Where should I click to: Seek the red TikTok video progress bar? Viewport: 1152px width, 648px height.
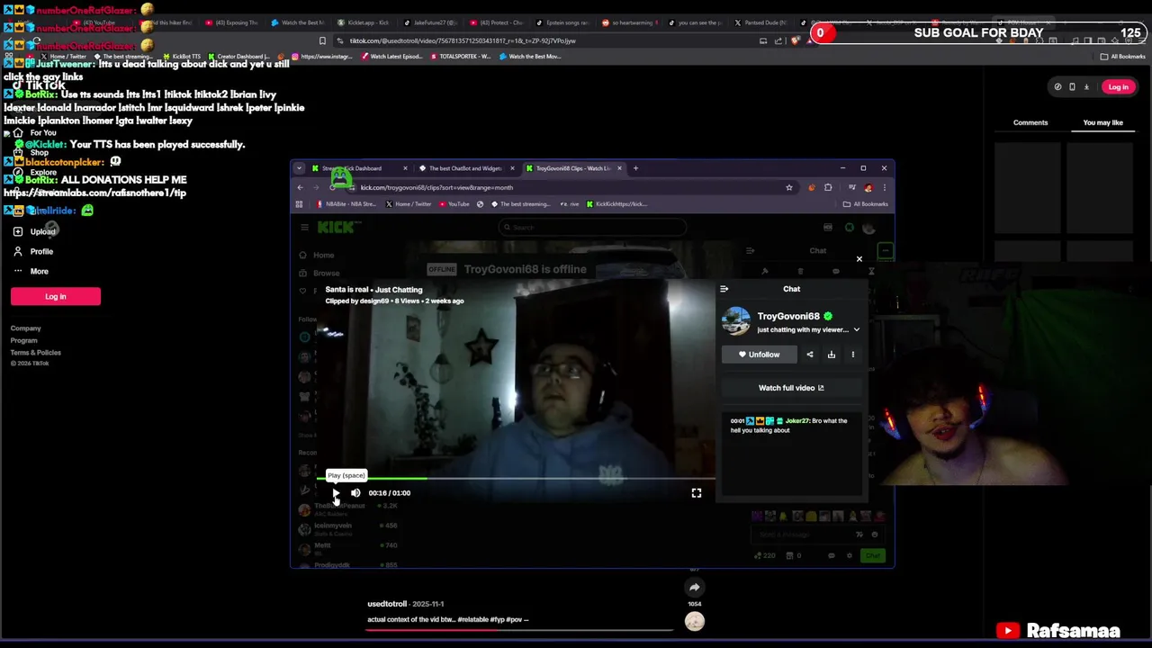[519, 630]
